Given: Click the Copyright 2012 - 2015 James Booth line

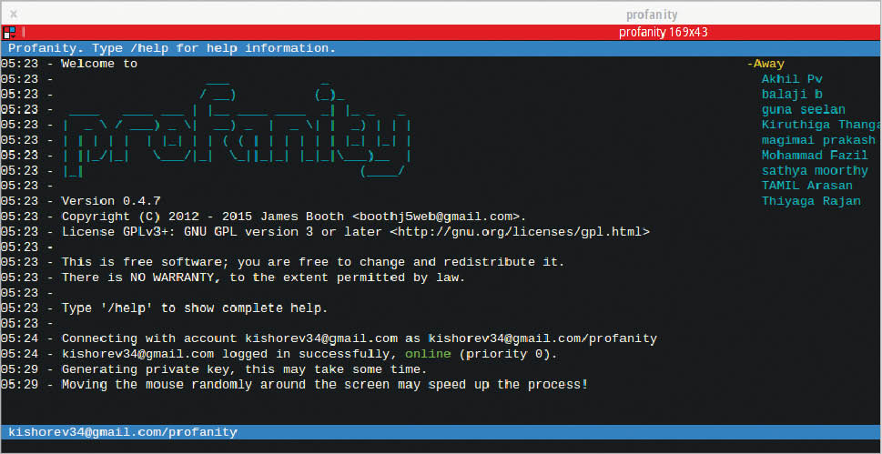Looking at the screenshot, I should [294, 216].
